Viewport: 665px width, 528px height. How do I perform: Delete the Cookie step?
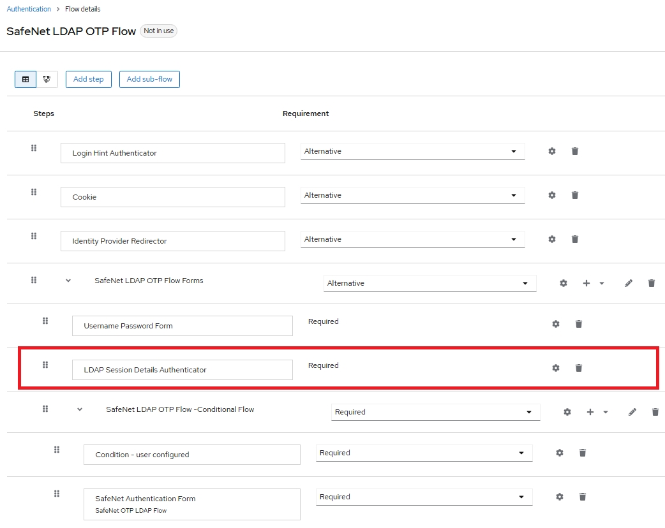point(575,195)
